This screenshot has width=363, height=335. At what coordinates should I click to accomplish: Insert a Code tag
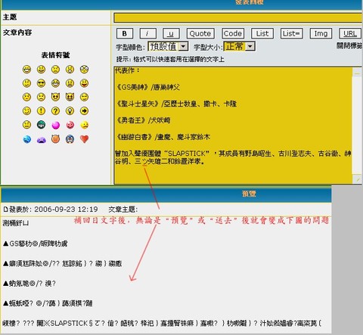(233, 33)
